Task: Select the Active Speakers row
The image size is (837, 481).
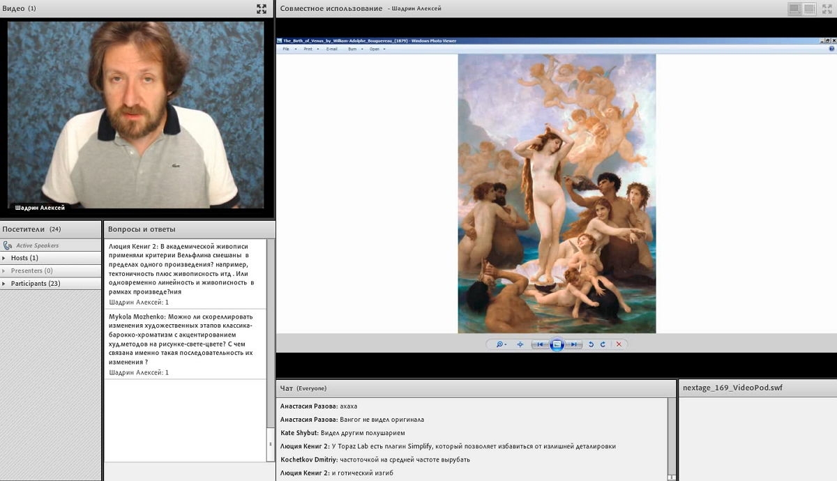Action: [x=51, y=245]
